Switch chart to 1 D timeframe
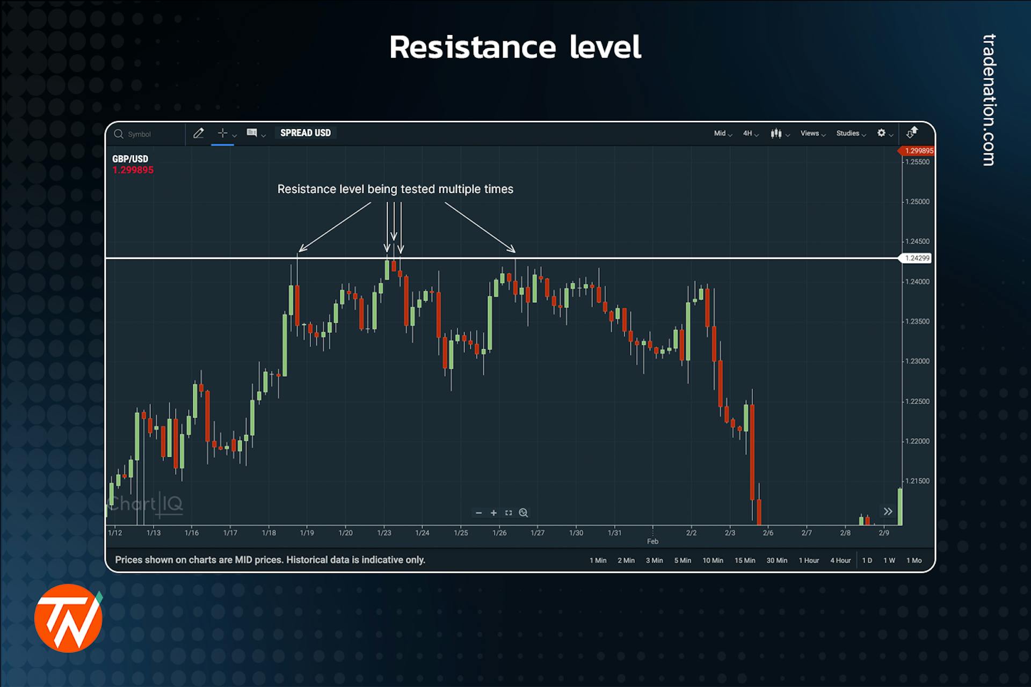Image resolution: width=1031 pixels, height=687 pixels. pos(867,560)
